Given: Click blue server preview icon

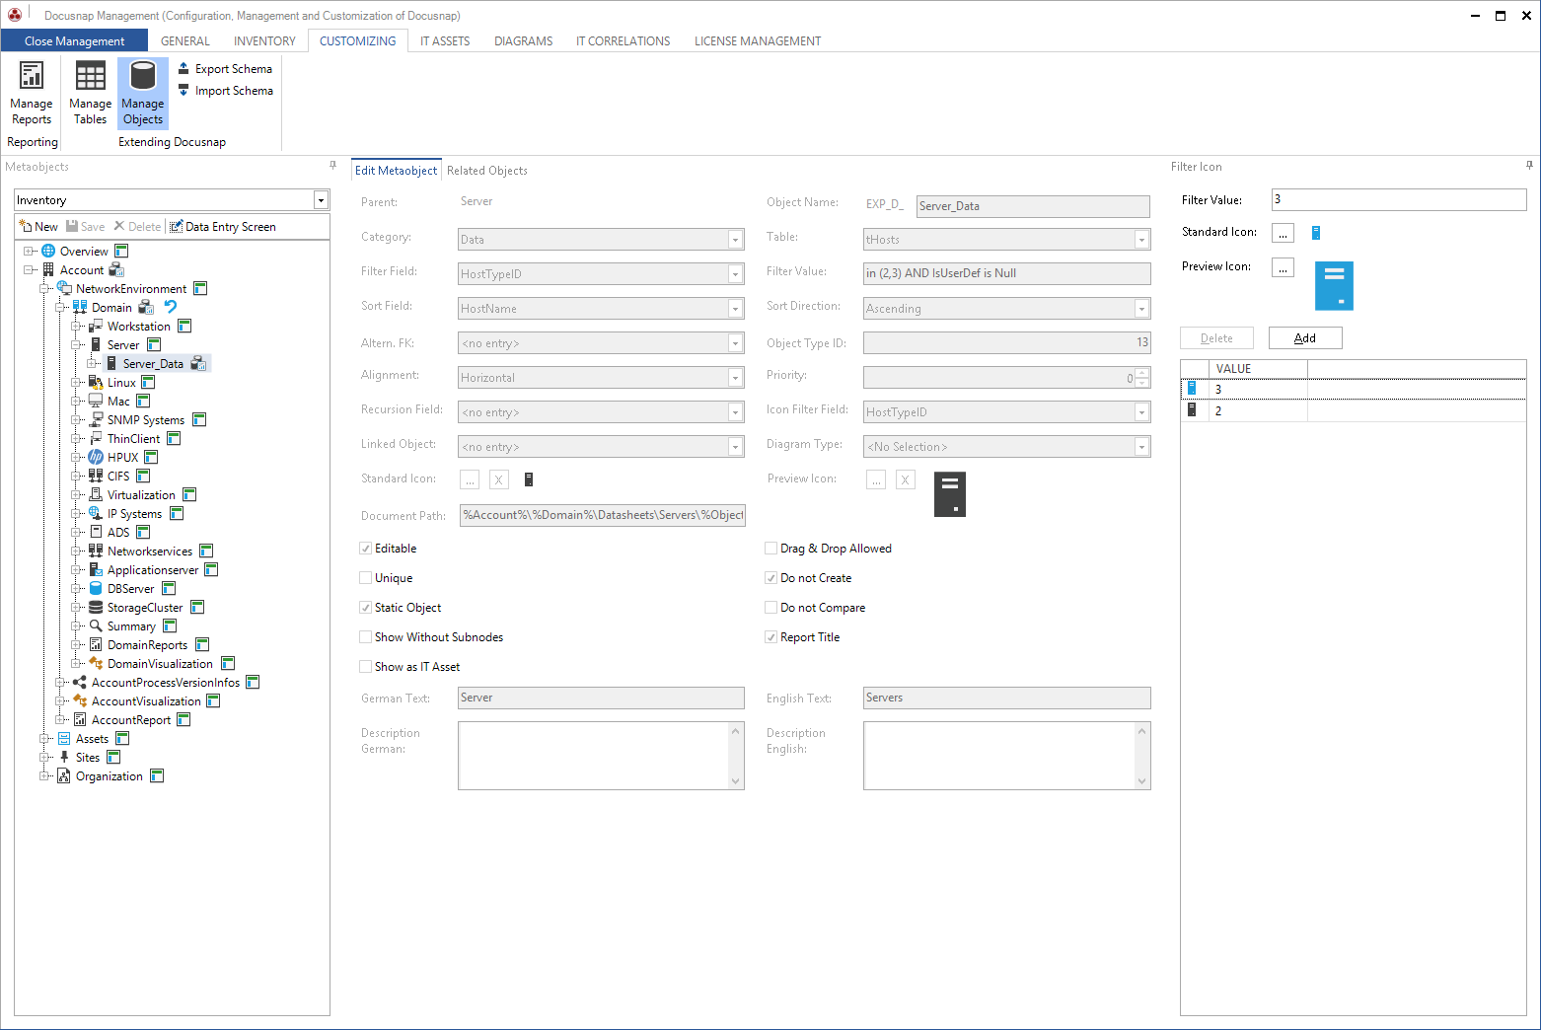Looking at the screenshot, I should tap(1334, 286).
